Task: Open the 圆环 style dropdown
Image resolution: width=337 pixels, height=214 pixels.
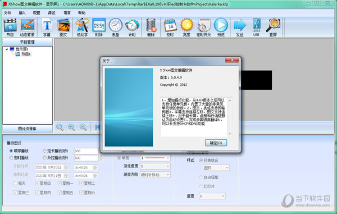Action: (x=216, y=168)
